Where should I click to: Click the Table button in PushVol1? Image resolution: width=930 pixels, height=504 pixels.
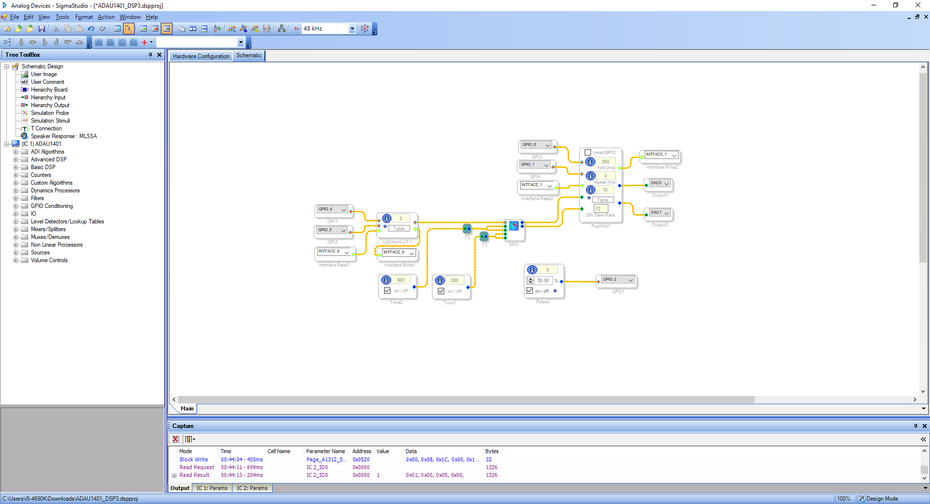pos(603,200)
